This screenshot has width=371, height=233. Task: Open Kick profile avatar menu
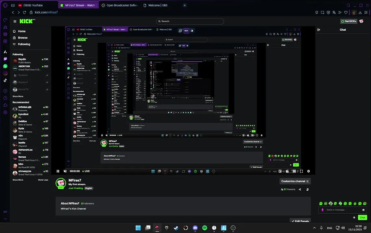coord(361,21)
